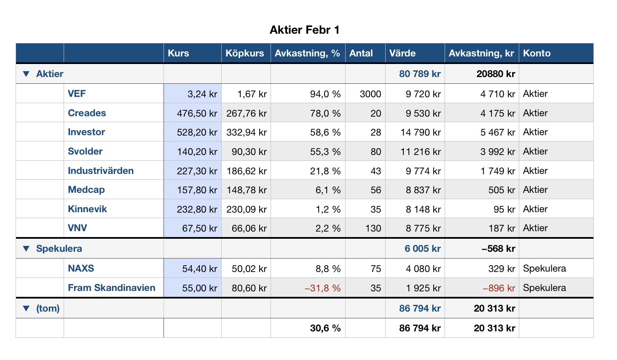
Task: Collapse the Aktier category group
Action: [x=26, y=74]
